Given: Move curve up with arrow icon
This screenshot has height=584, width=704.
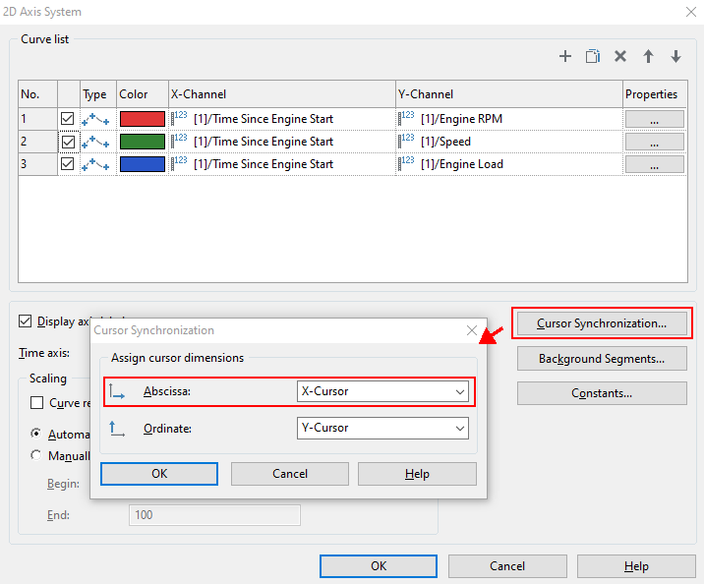Looking at the screenshot, I should [648, 57].
